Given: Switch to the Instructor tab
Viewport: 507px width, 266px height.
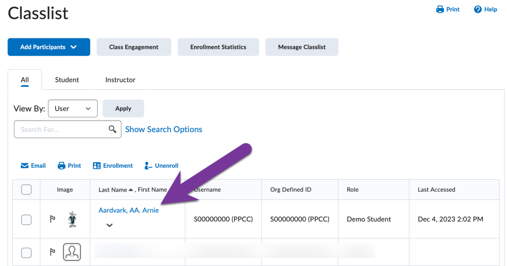Looking at the screenshot, I should [x=120, y=79].
